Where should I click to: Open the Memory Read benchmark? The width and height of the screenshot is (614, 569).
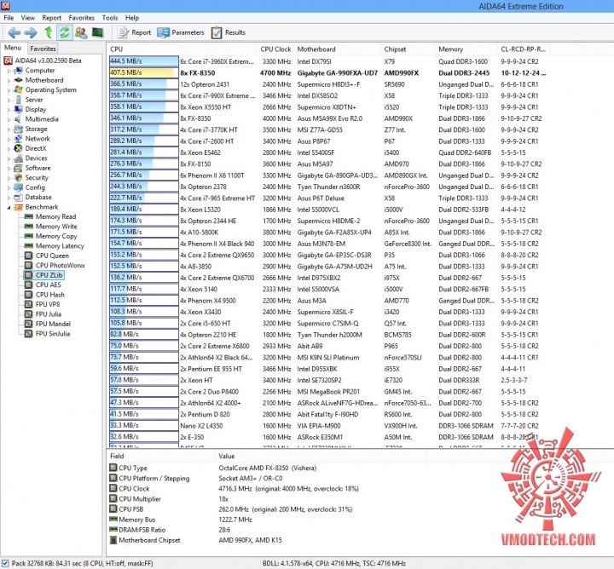(55, 216)
